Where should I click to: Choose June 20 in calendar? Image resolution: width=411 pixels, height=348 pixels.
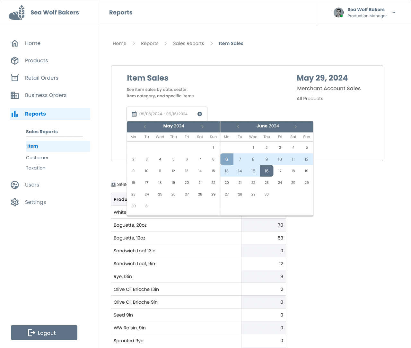227,183
